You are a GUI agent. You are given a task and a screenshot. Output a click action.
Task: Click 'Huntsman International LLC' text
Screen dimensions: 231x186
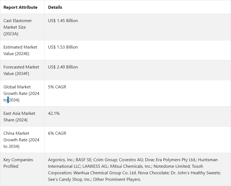208,160
